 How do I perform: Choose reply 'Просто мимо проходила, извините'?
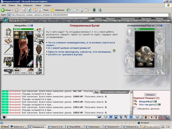pos(80,52)
